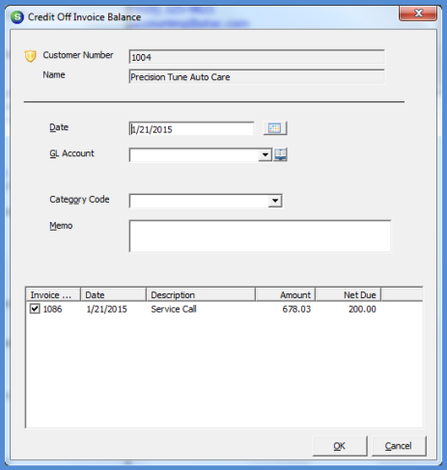Open the calendar date picker icon
Image resolution: width=447 pixels, height=470 pixels.
click(275, 128)
